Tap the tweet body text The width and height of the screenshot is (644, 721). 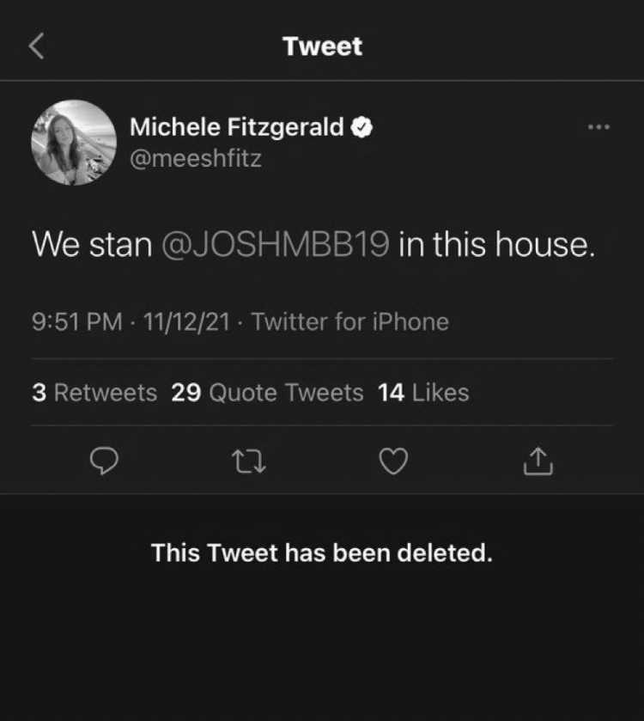click(x=314, y=244)
